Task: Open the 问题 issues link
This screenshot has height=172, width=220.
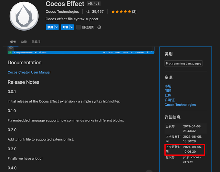Action: pos(168,91)
